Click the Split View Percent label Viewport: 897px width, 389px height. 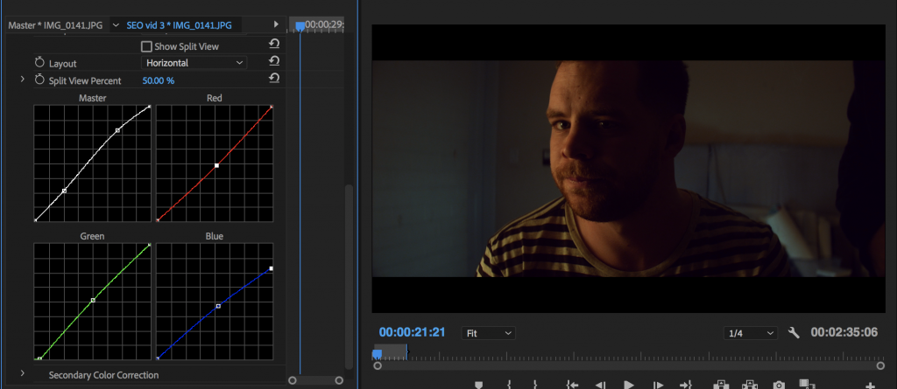click(85, 81)
